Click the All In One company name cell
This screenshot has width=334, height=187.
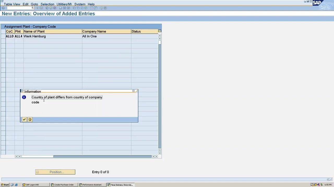(x=106, y=36)
